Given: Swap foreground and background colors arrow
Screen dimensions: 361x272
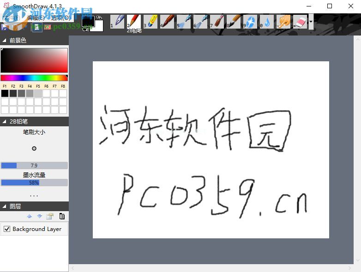Looking at the screenshot, I should [99, 18].
